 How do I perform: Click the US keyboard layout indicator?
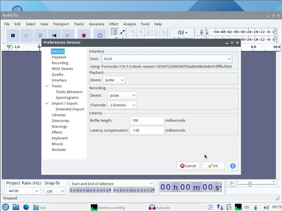coord(246,207)
